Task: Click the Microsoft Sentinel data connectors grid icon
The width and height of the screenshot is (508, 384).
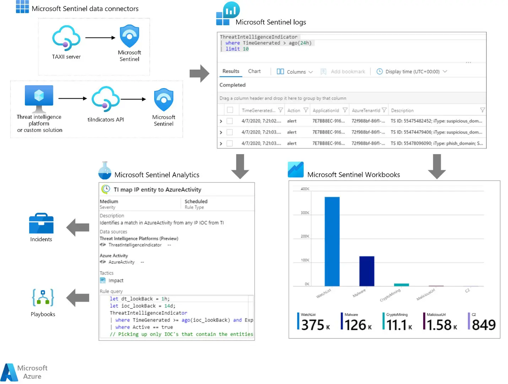Action: pos(22,7)
